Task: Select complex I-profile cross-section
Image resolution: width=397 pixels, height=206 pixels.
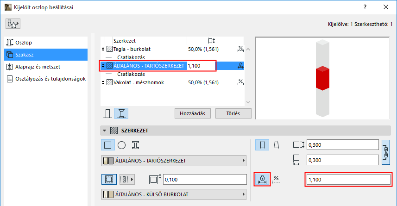Action: click(135, 145)
